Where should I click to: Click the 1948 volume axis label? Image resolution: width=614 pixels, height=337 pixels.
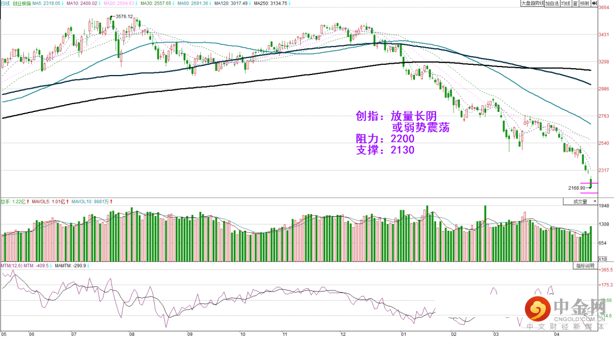tap(604, 206)
